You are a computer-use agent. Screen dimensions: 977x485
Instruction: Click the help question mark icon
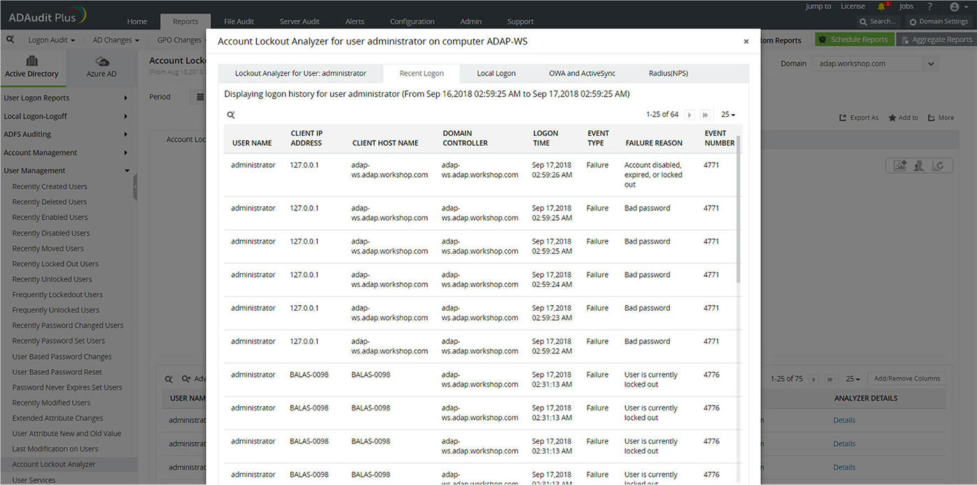click(930, 6)
